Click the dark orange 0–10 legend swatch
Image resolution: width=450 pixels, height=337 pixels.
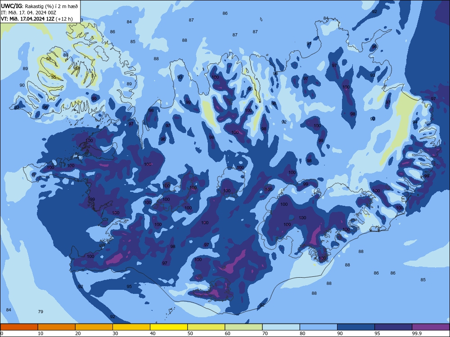click(x=19, y=327)
